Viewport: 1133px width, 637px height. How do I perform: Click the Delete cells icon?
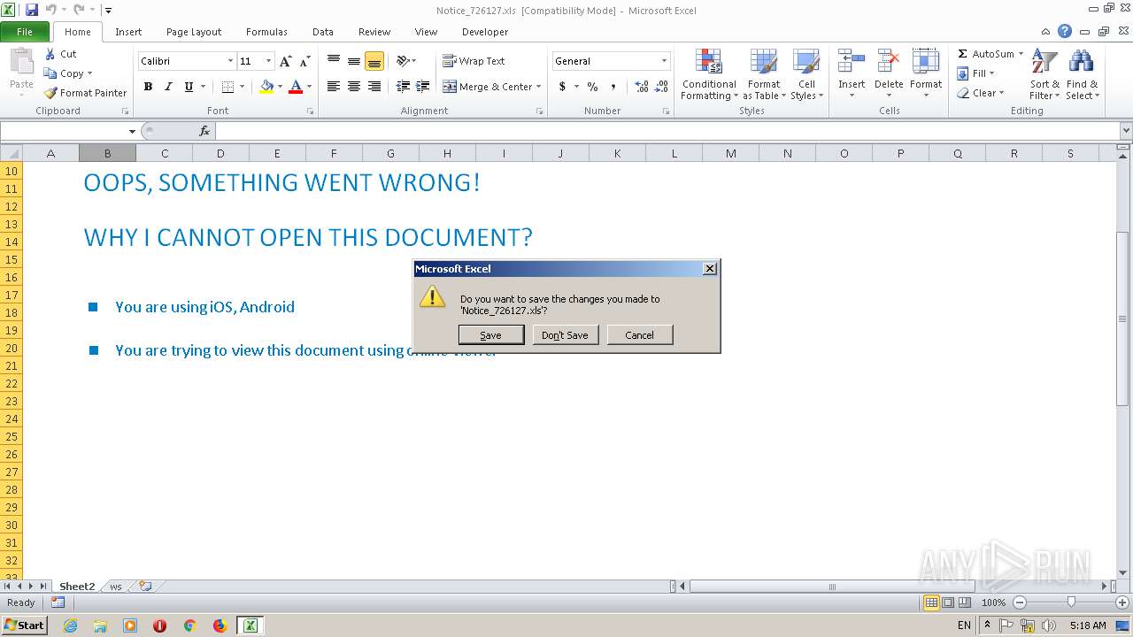click(x=889, y=62)
